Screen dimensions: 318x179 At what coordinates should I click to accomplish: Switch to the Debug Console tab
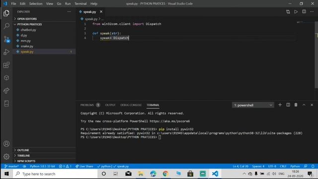(x=131, y=105)
